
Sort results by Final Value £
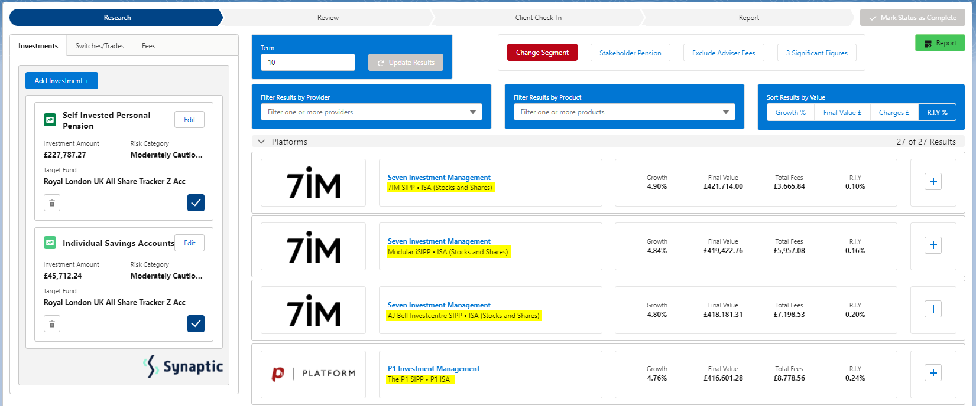[x=842, y=112]
